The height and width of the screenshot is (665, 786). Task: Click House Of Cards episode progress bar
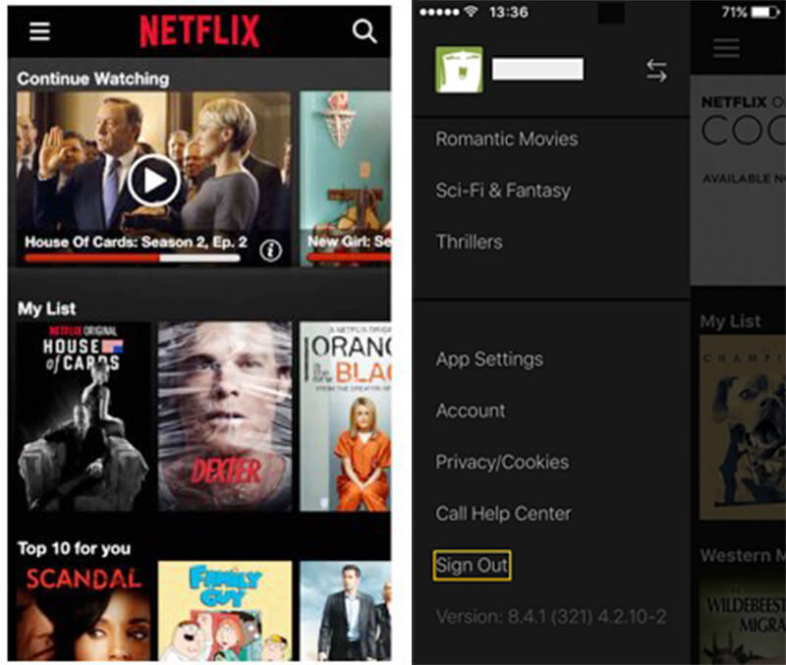tap(133, 258)
